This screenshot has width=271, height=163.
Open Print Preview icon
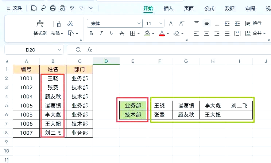tap(62, 8)
